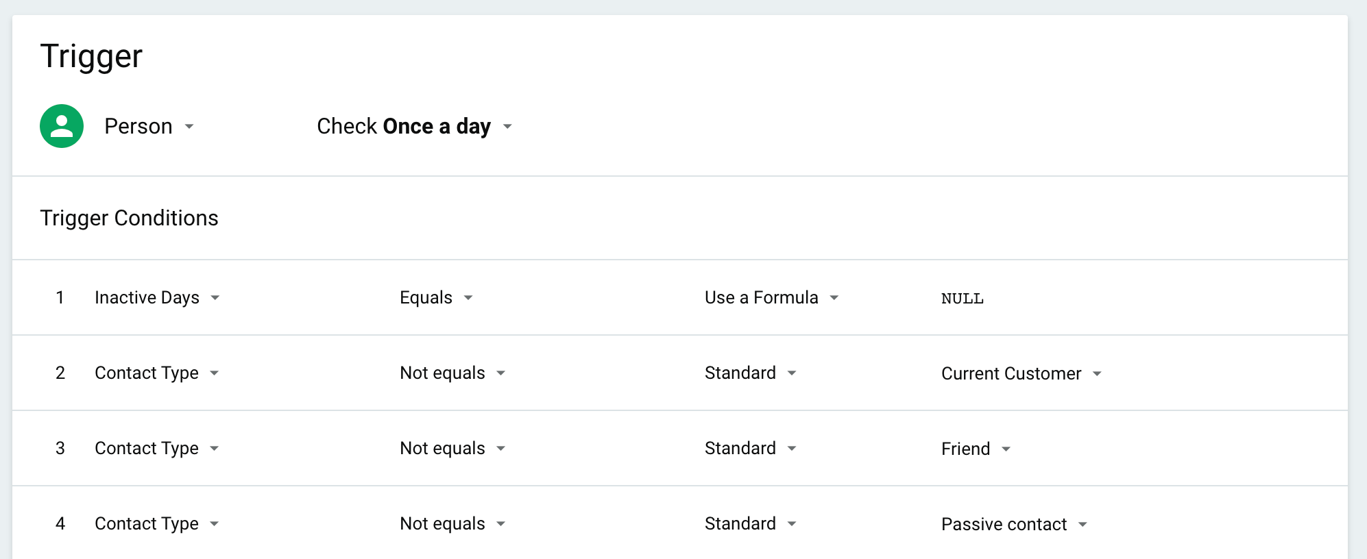Open the Person entity dropdown
The width and height of the screenshot is (1367, 559).
coord(149,127)
